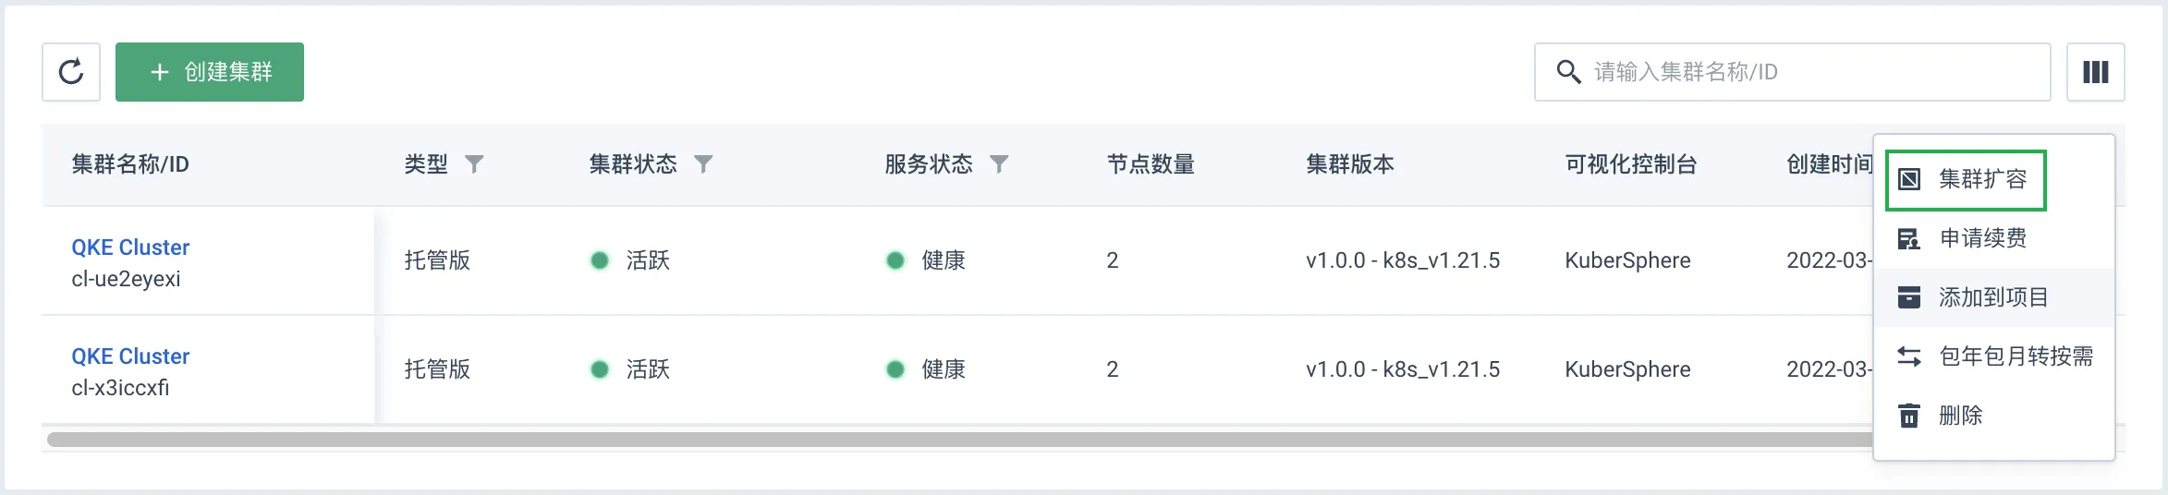Open the 类型 column filter

[474, 164]
